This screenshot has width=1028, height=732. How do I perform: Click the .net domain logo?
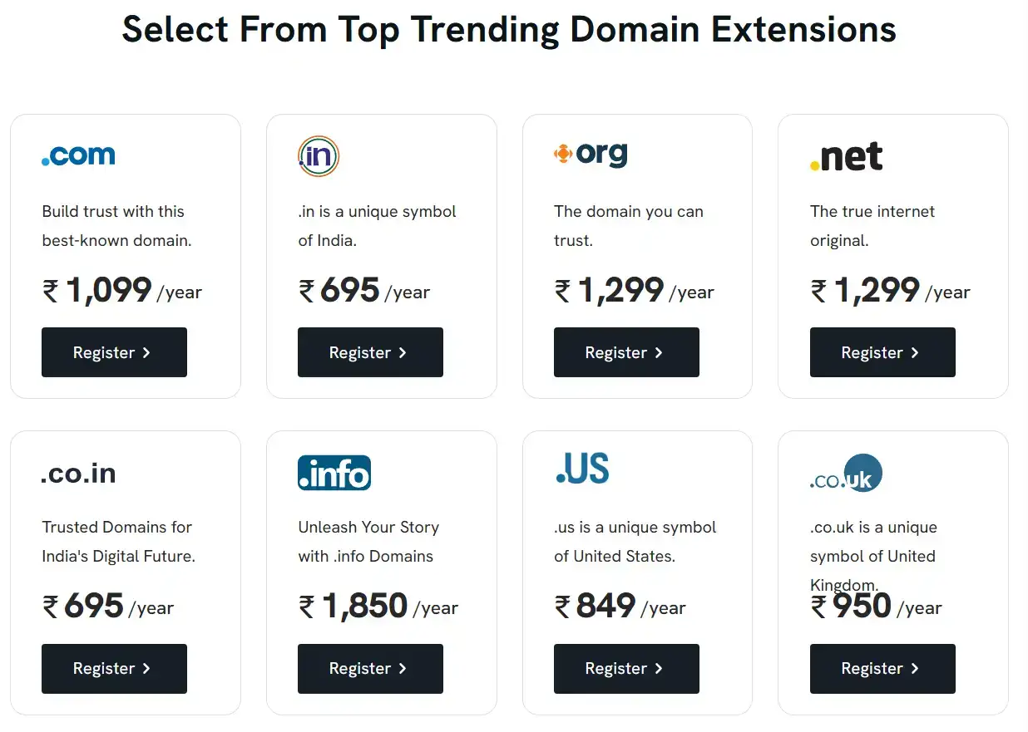[847, 156]
